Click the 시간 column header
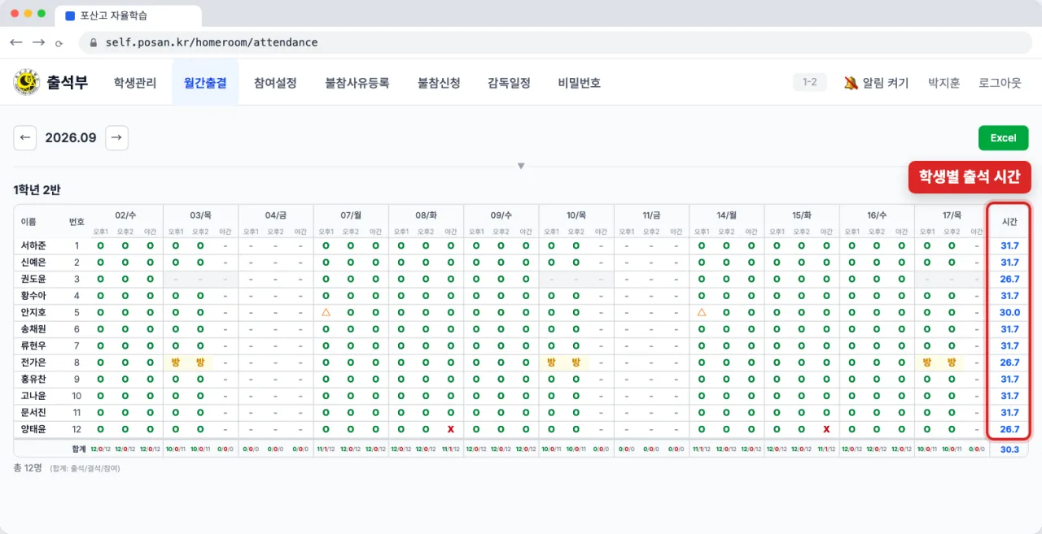This screenshot has height=534, width=1042. pos(1009,222)
